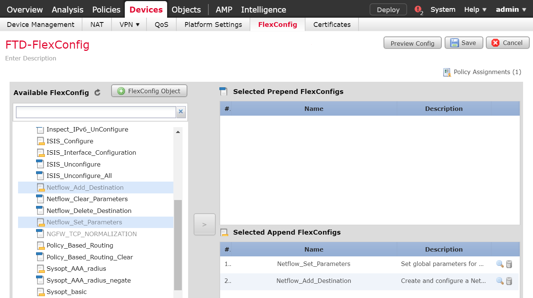Click the icon next to ISIS_Unconfigure_All
Image resolution: width=533 pixels, height=298 pixels.
pyautogui.click(x=40, y=176)
